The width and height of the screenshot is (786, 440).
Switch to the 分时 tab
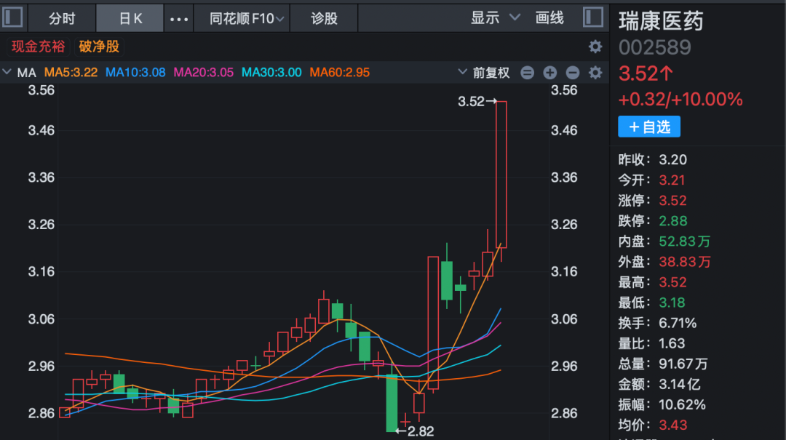pyautogui.click(x=62, y=17)
